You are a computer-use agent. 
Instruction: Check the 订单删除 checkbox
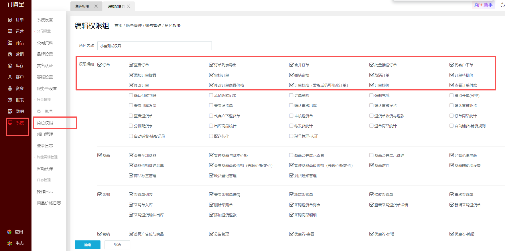(x=291, y=96)
